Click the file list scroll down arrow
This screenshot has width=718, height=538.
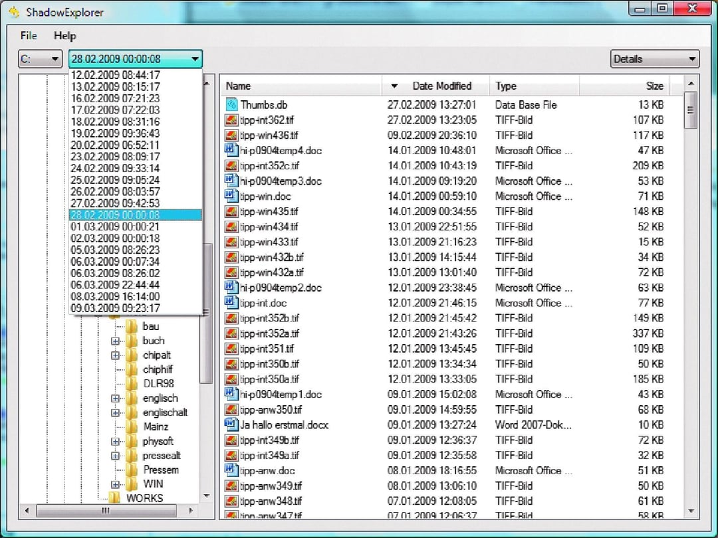[x=691, y=511]
